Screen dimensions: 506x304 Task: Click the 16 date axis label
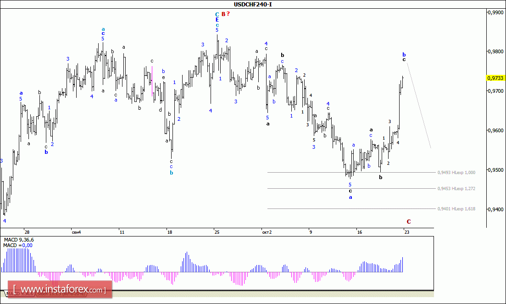pyautogui.click(x=360, y=232)
